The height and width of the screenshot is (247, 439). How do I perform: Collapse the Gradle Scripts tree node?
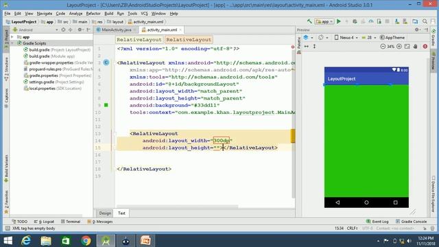coord(12,43)
